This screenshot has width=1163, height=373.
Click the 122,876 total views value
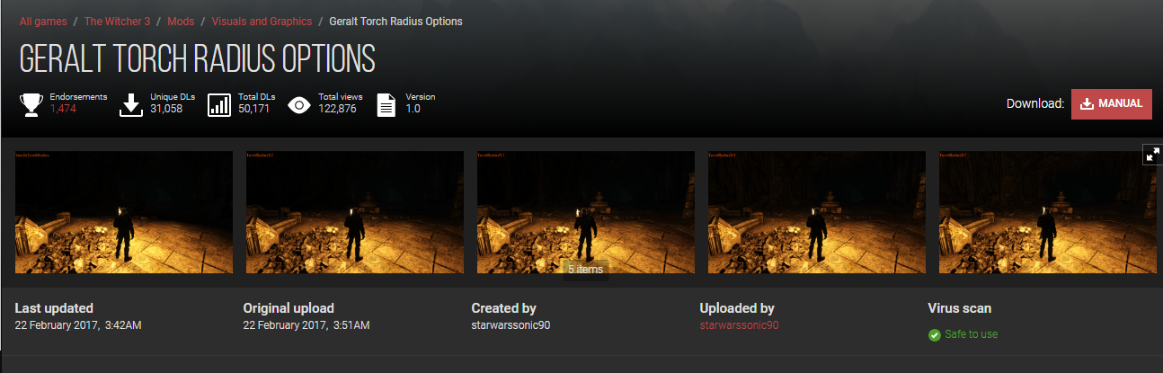337,109
